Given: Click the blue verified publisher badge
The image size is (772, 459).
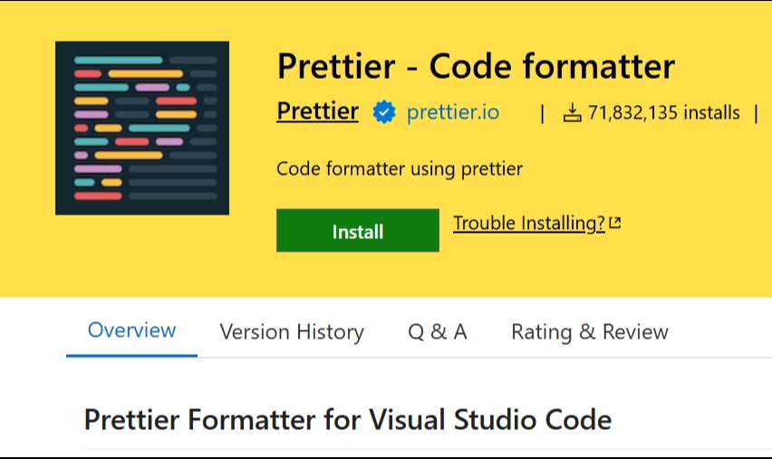Looking at the screenshot, I should tap(383, 111).
